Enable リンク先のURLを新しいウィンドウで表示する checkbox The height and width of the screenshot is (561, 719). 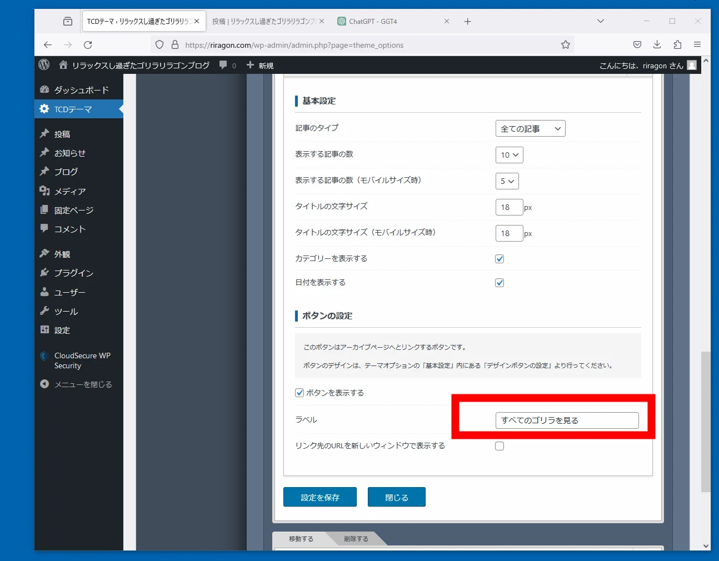[x=500, y=446]
